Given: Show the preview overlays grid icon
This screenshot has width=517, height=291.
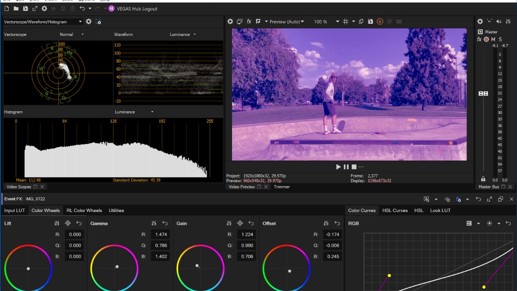Looking at the screenshot, I should click(x=346, y=22).
